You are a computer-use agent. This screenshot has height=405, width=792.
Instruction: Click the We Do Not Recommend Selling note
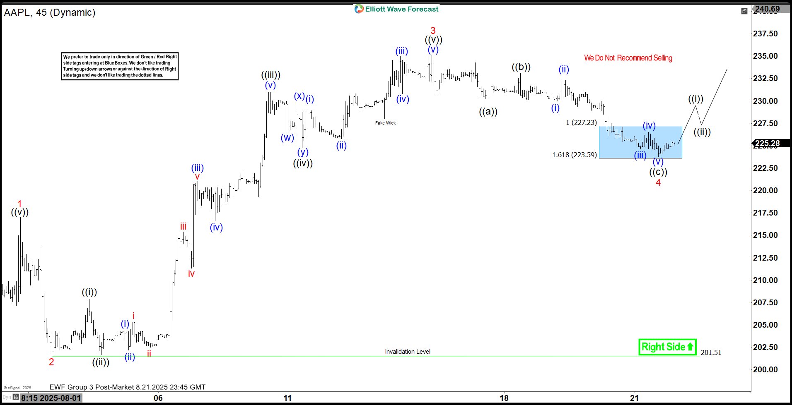pyautogui.click(x=628, y=58)
